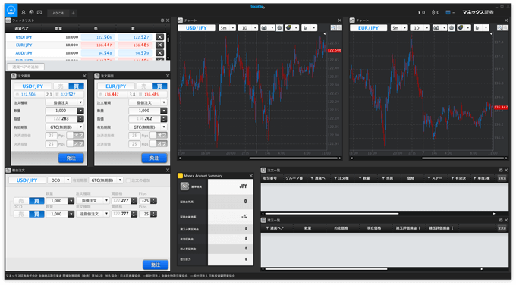
Task: Zoom in on the EUR/JPY chart
Action: click(500, 28)
